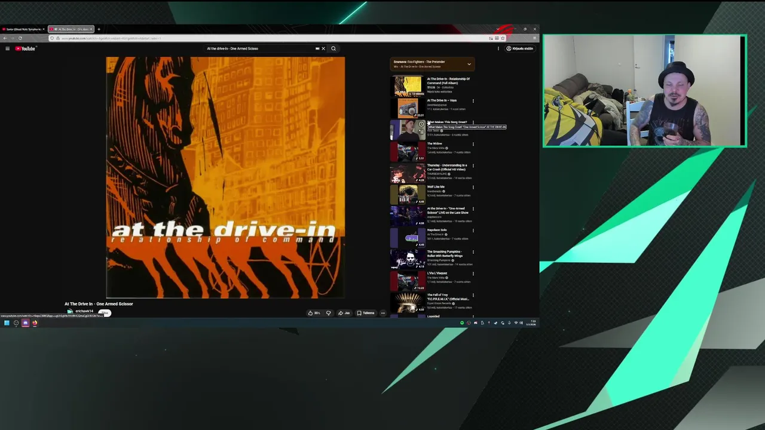
Task: Add What Makes This Song Great to queue
Action: pyautogui.click(x=421, y=131)
